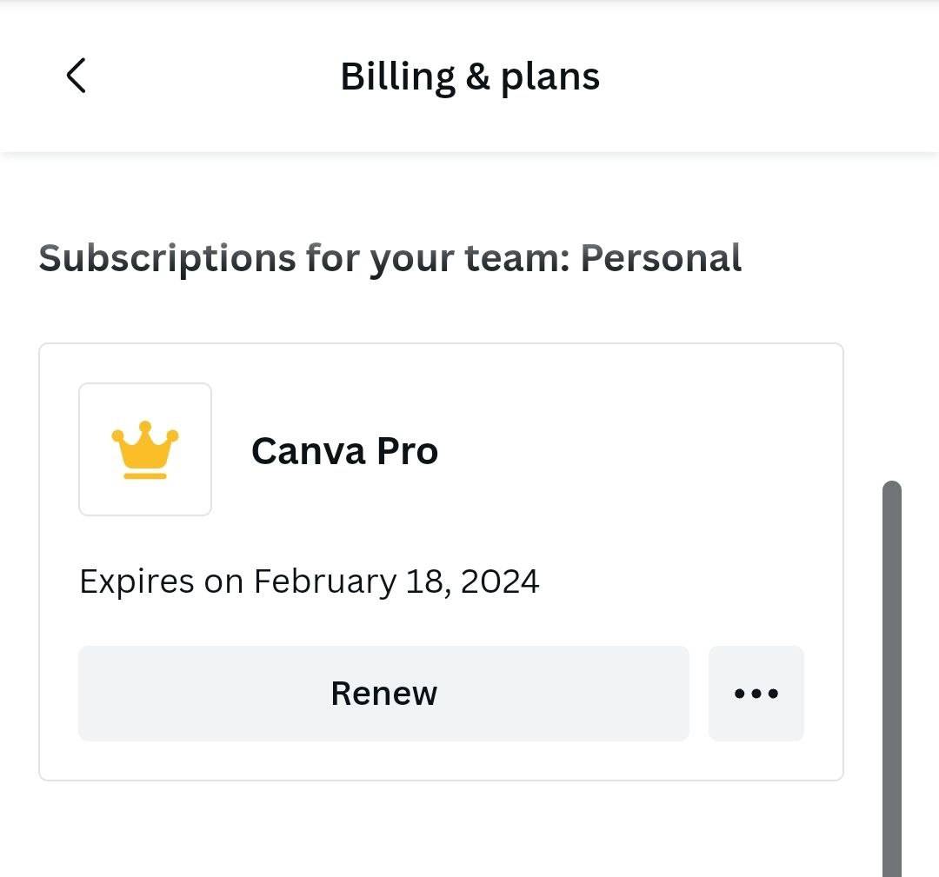The image size is (939, 877).
Task: Click the word plans in the header
Action: click(x=549, y=76)
